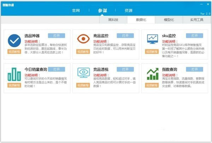Click the 选品神器 blue checkmark icon
Viewport: 212px width, 143px height.
[x=14, y=41]
